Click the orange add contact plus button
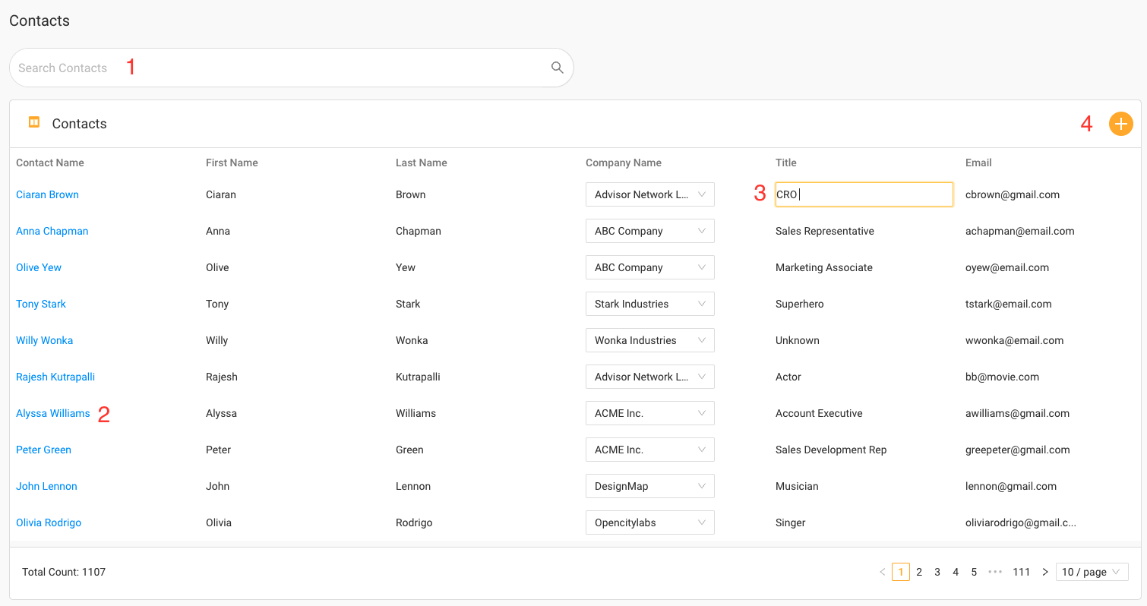This screenshot has width=1147, height=606. coord(1120,124)
